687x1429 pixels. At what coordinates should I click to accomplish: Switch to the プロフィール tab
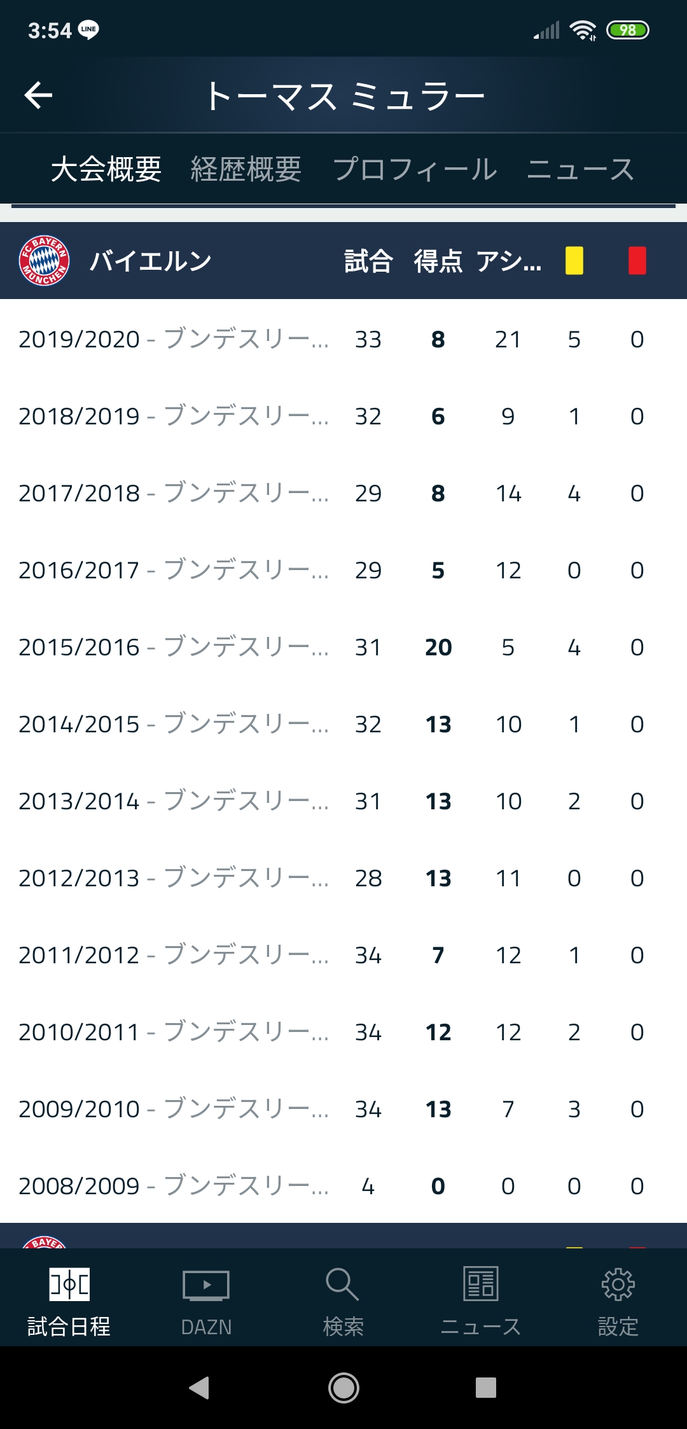[x=415, y=169]
